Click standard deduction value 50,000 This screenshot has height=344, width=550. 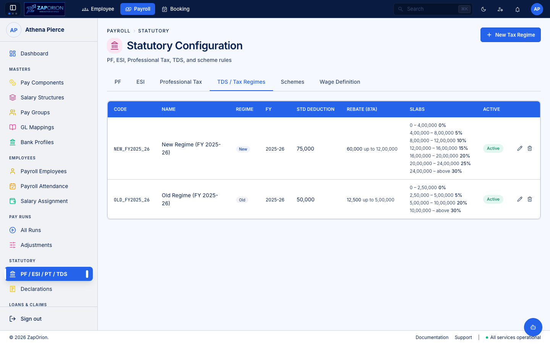coord(306,200)
